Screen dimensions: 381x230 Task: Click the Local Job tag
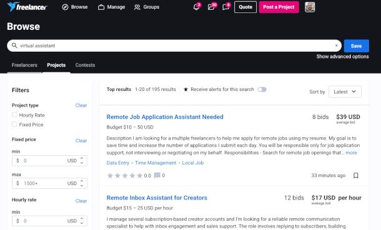[193, 163]
